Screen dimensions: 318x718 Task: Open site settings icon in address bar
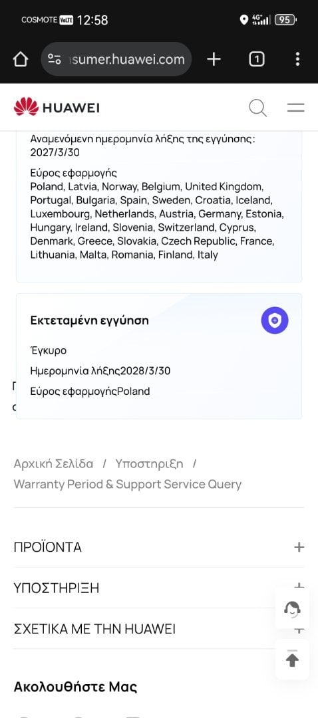(x=55, y=59)
